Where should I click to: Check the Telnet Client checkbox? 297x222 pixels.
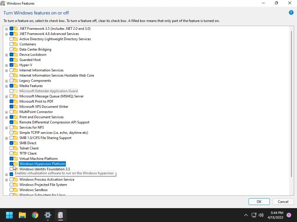[11, 148]
